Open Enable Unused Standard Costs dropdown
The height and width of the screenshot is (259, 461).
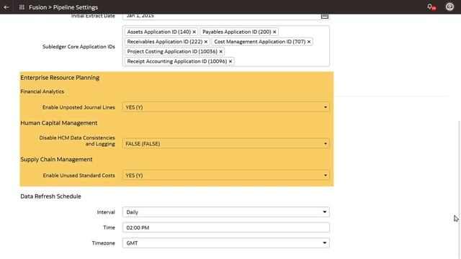click(225, 176)
